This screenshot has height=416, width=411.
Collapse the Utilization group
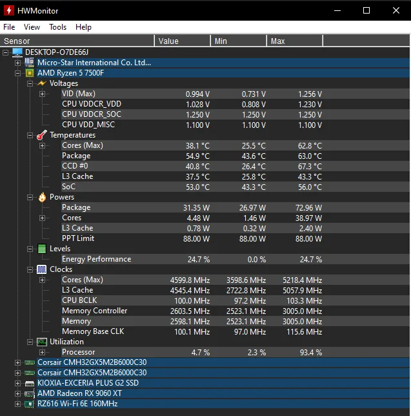30,342
